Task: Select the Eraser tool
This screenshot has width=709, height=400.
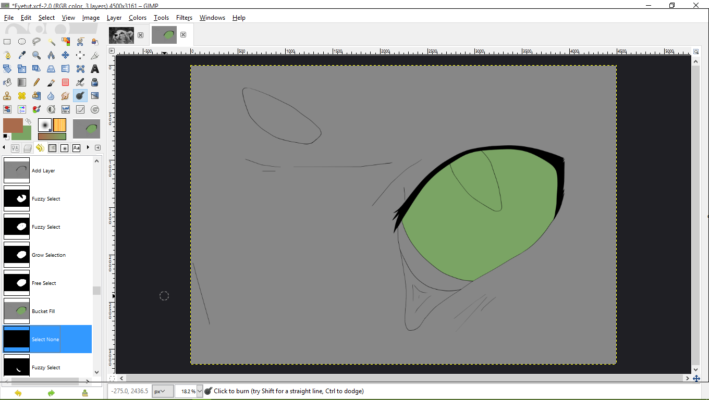Action: pos(66,82)
